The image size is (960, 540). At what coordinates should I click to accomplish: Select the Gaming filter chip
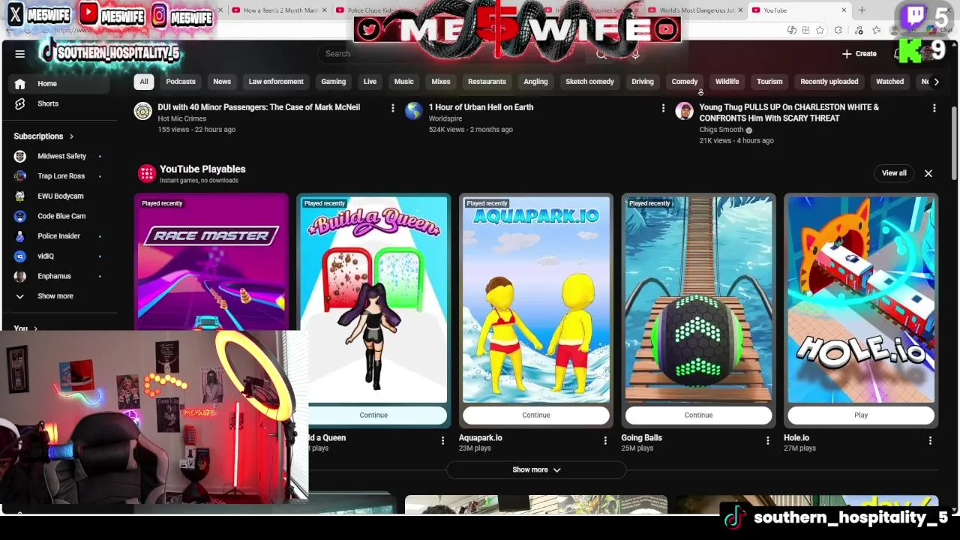click(x=334, y=82)
